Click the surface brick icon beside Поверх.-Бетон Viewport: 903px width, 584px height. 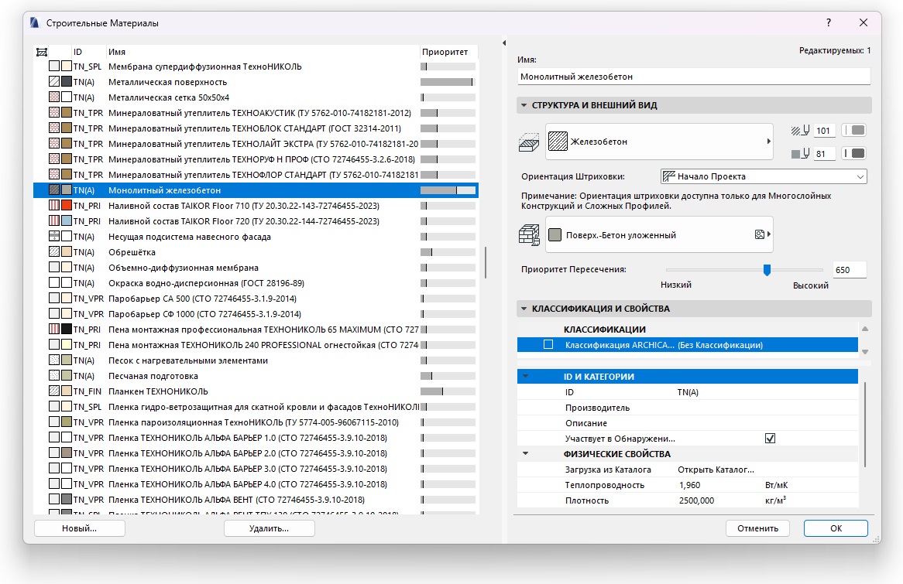coord(529,234)
